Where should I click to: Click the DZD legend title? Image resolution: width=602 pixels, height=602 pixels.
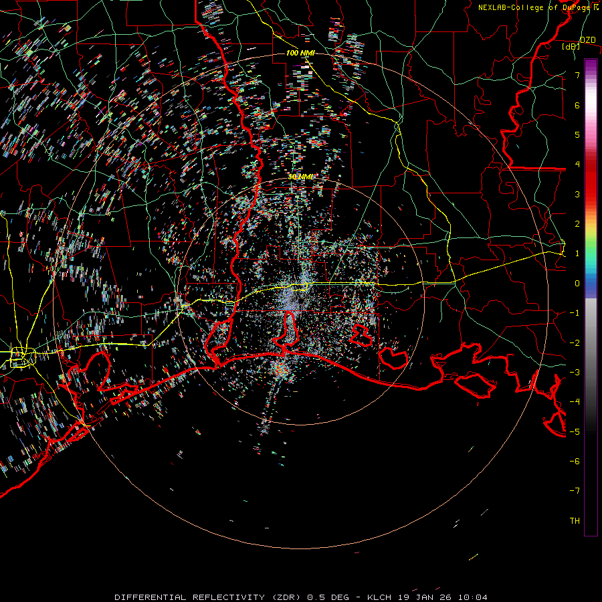click(587, 40)
